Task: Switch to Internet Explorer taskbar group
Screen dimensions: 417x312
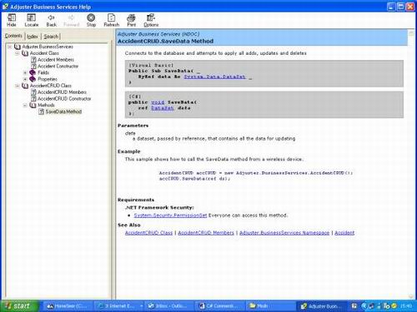Action: (119, 306)
